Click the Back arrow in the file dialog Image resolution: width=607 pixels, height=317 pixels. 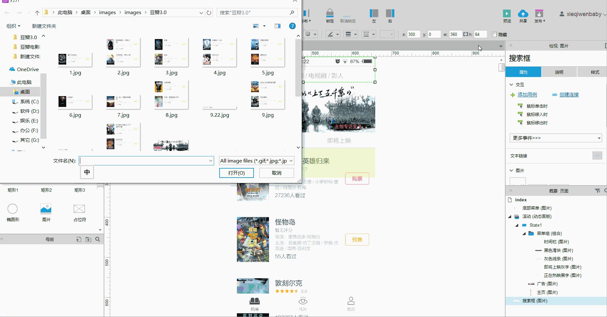tap(7, 13)
